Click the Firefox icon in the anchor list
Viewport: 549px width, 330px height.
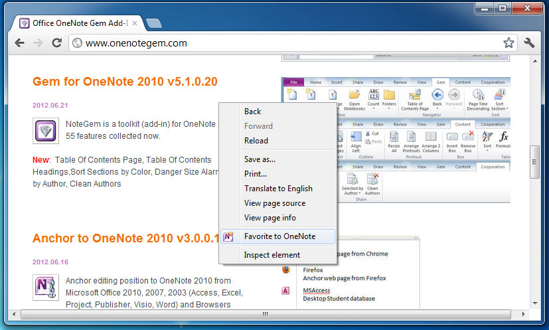point(285,270)
